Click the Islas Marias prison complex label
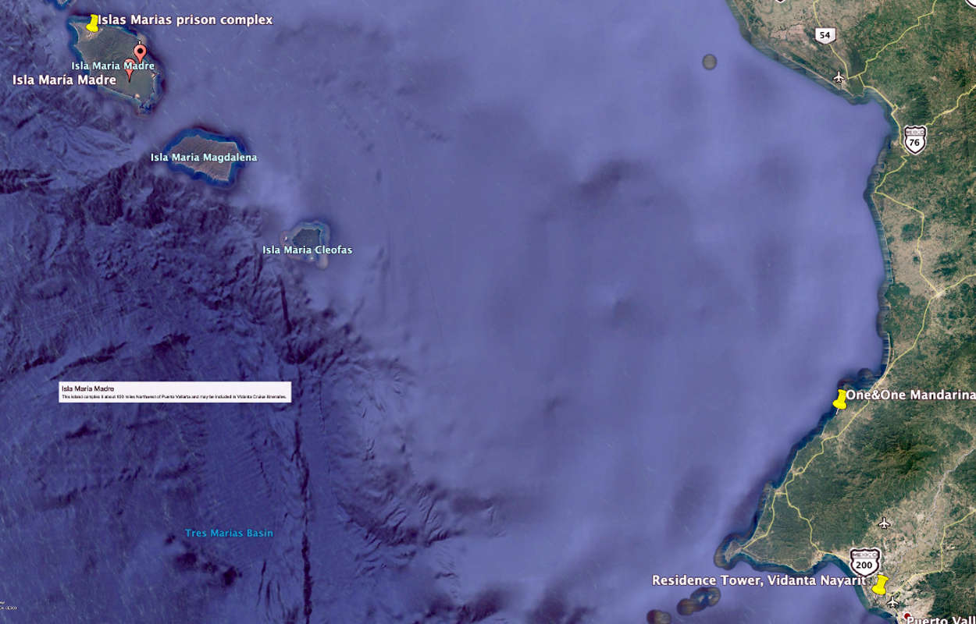Image resolution: width=976 pixels, height=624 pixels. coord(185,19)
